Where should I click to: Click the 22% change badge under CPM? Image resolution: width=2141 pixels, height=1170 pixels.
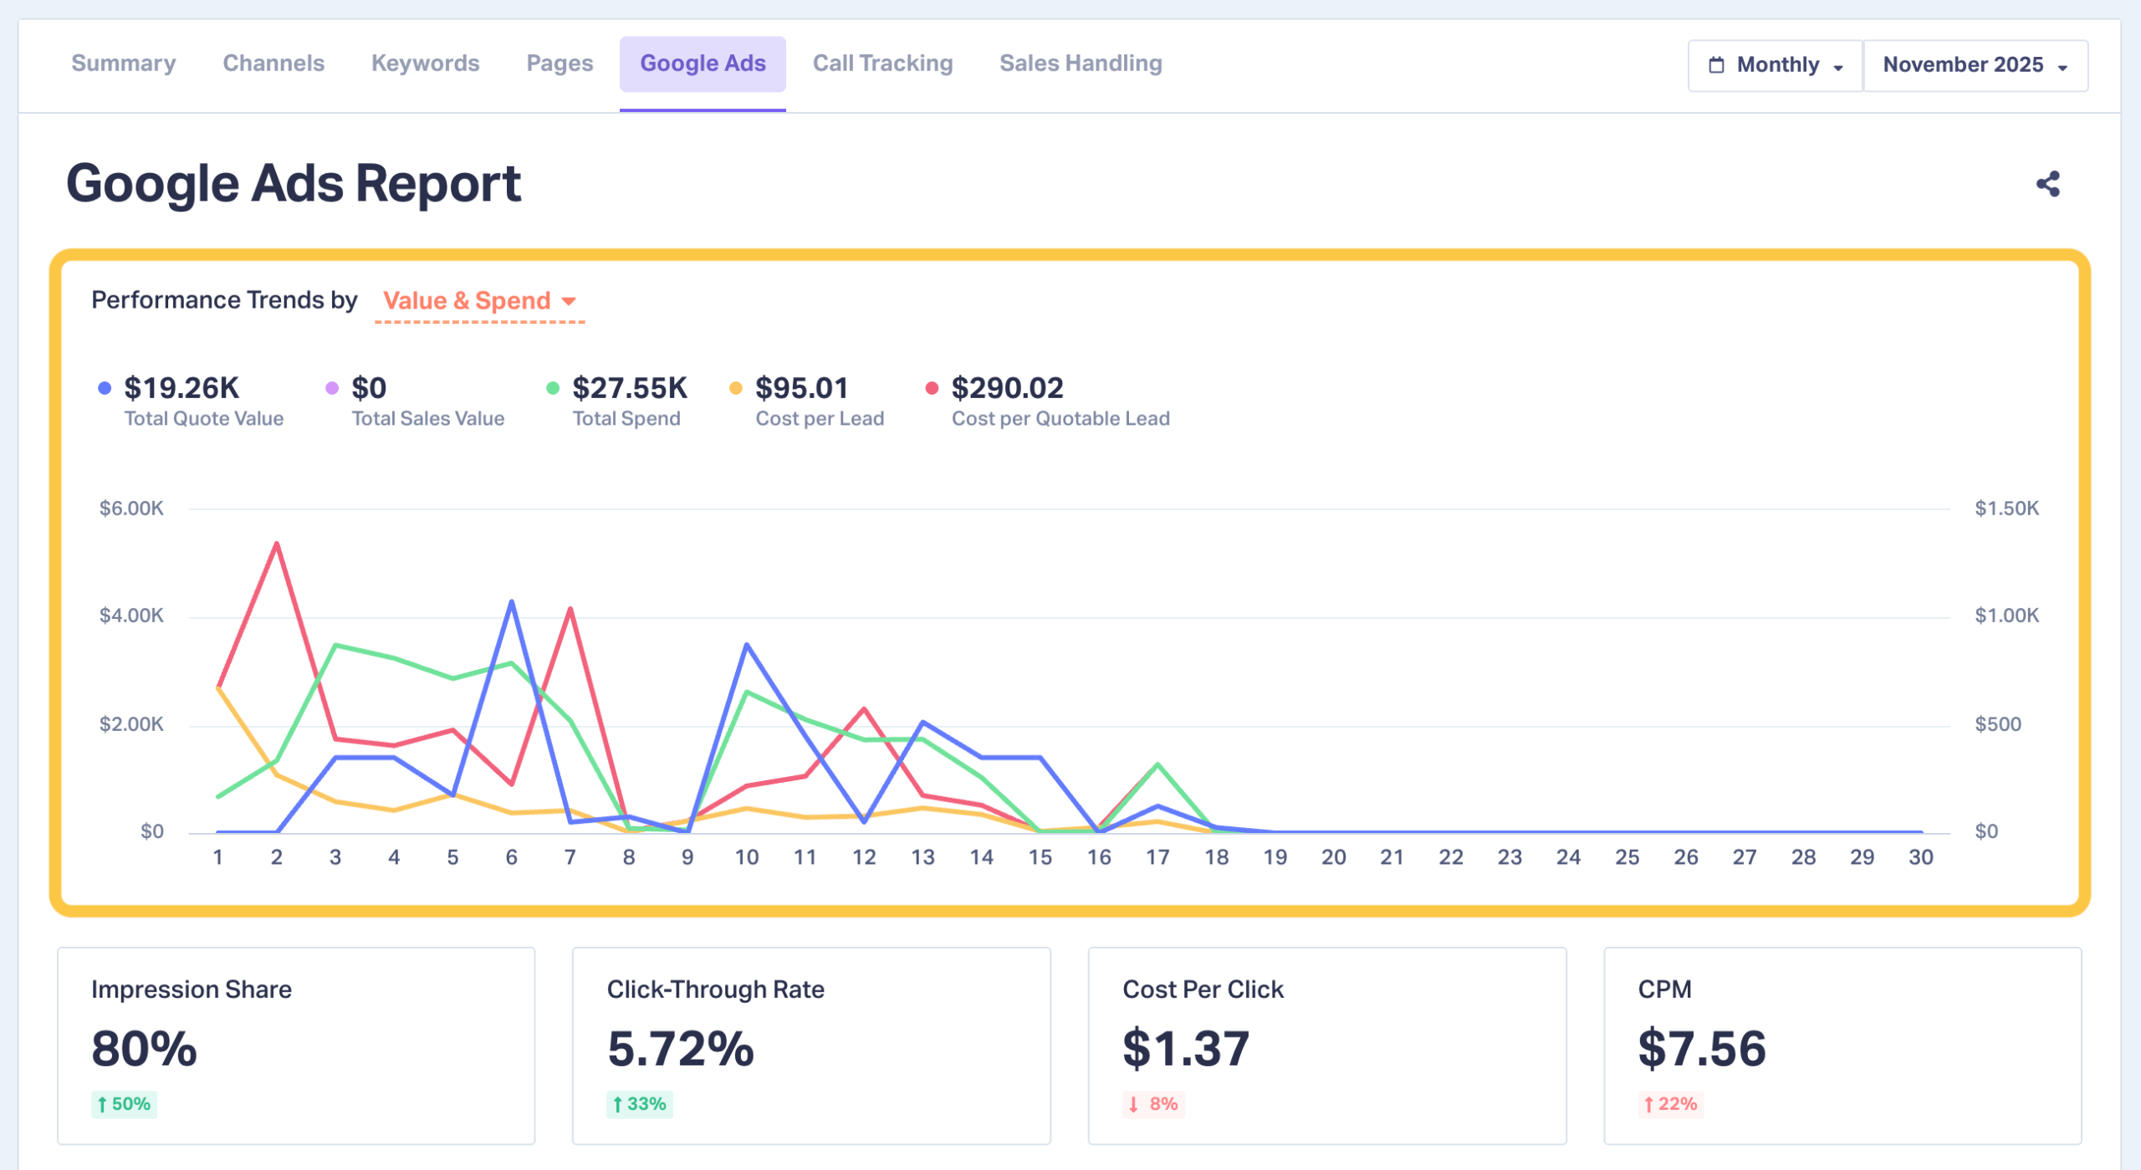click(1670, 1104)
